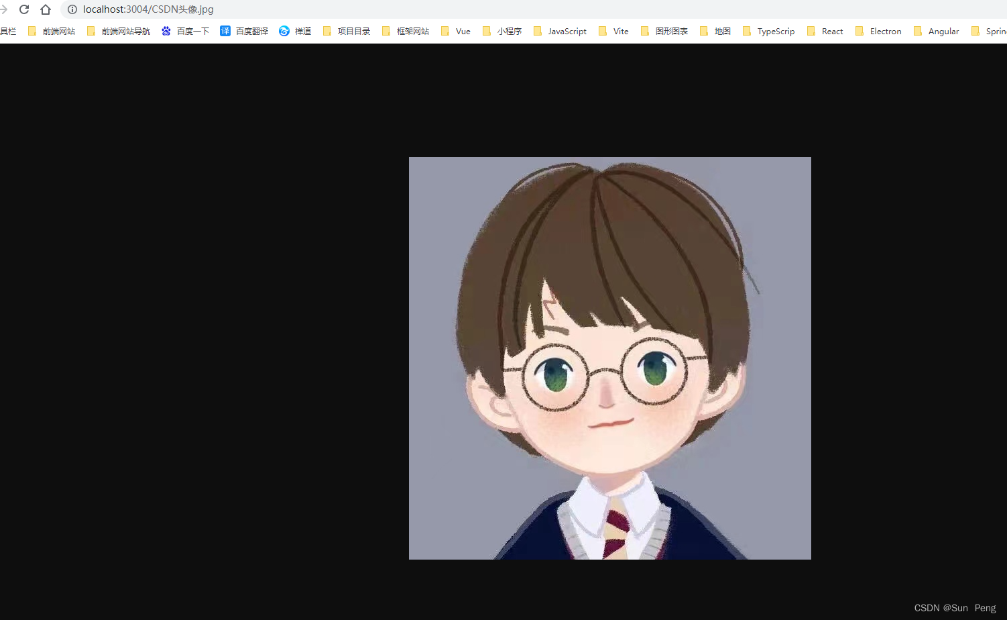
Task: Click the address bar URL localhost:3004
Action: click(x=148, y=9)
